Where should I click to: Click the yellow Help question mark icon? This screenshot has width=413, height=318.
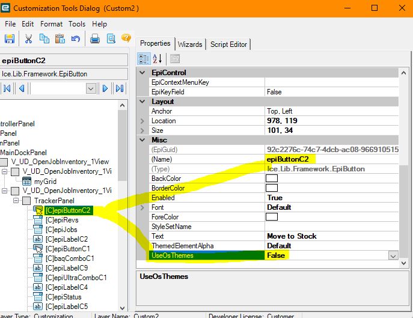coord(126,38)
